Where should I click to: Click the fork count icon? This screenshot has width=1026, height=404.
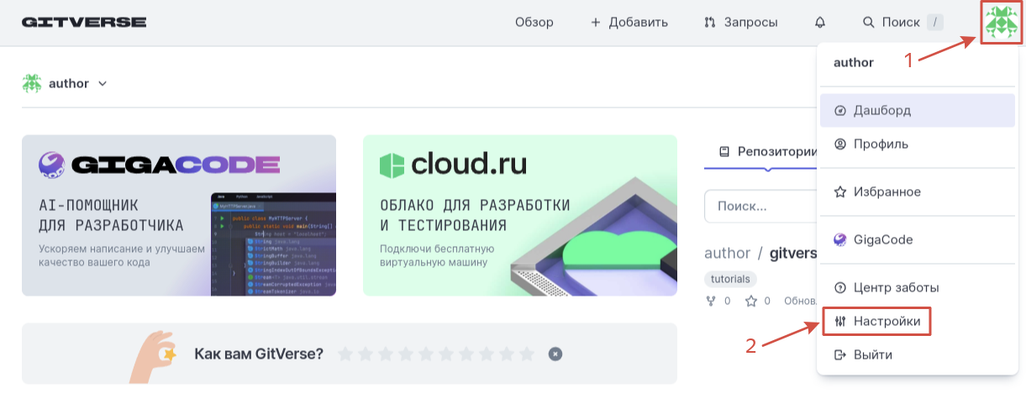point(711,301)
